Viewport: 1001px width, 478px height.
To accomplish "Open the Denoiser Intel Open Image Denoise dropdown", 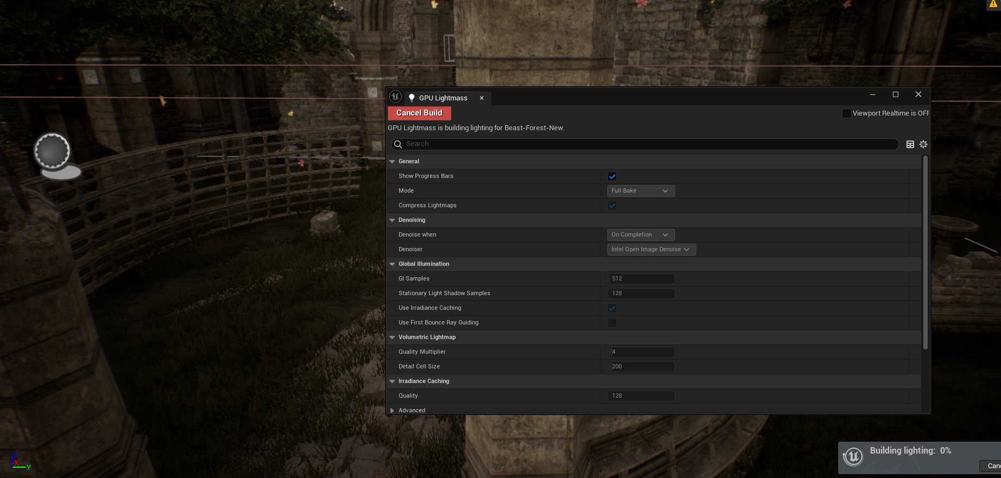I will pos(651,250).
